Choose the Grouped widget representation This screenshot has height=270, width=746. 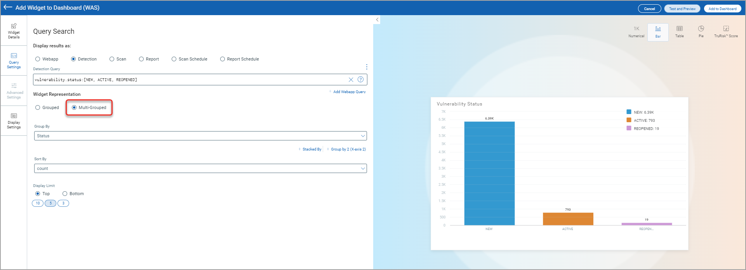coord(38,107)
